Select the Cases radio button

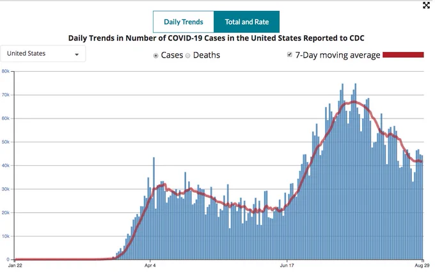point(156,56)
